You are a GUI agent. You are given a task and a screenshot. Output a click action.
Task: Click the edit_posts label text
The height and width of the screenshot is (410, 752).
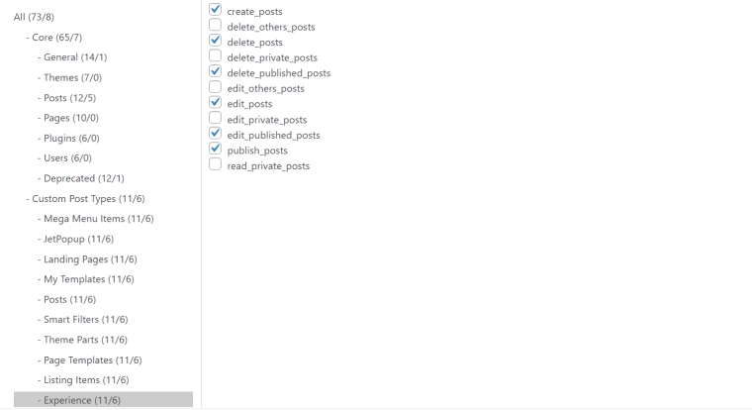click(249, 104)
